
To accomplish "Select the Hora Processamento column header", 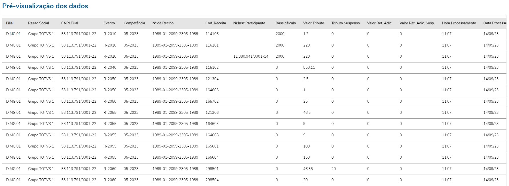I will tap(459, 23).
